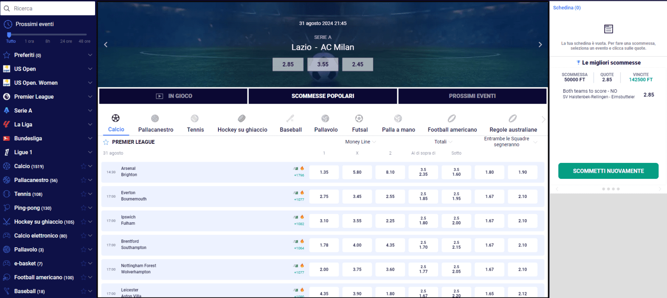Expand the Preferiti (0) section chevron
The image size is (667, 298).
point(90,55)
